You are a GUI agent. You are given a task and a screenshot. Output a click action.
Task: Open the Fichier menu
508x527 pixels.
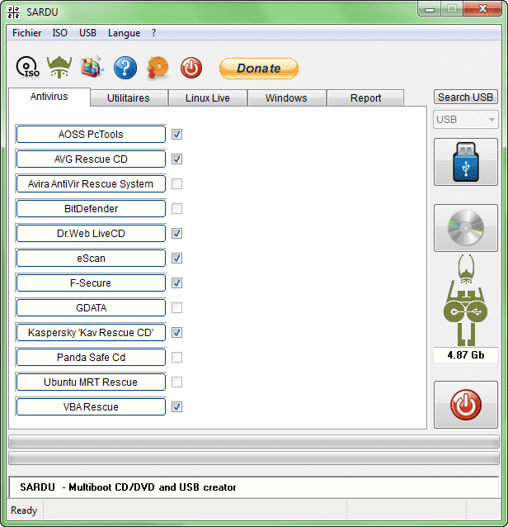click(27, 33)
